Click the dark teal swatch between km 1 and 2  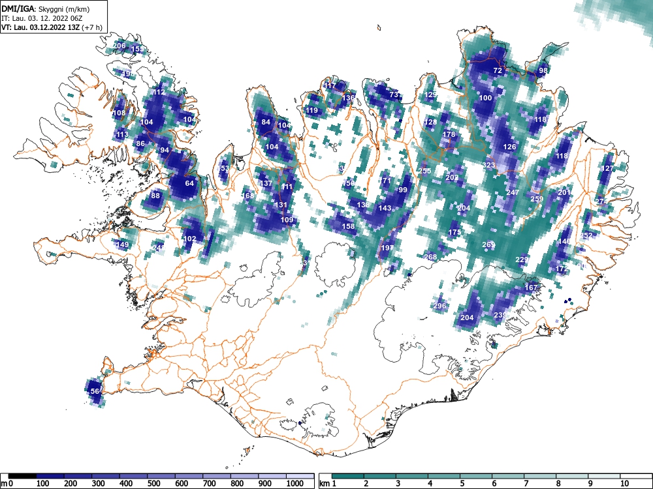tap(348, 477)
